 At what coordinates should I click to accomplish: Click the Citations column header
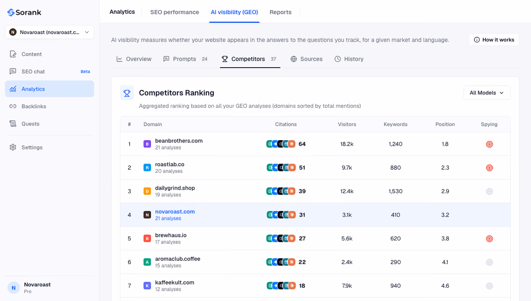tap(286, 124)
